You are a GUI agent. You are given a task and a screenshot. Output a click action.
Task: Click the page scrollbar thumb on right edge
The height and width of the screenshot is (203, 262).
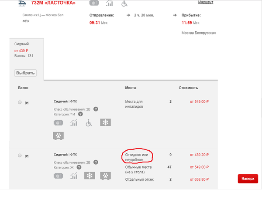tap(261, 108)
